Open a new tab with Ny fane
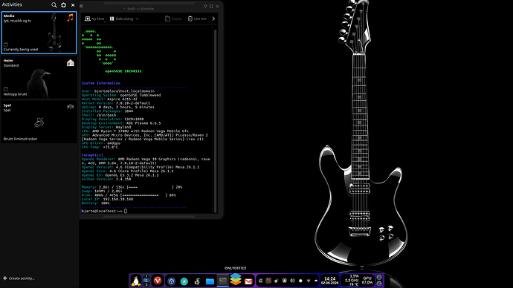 point(94,19)
